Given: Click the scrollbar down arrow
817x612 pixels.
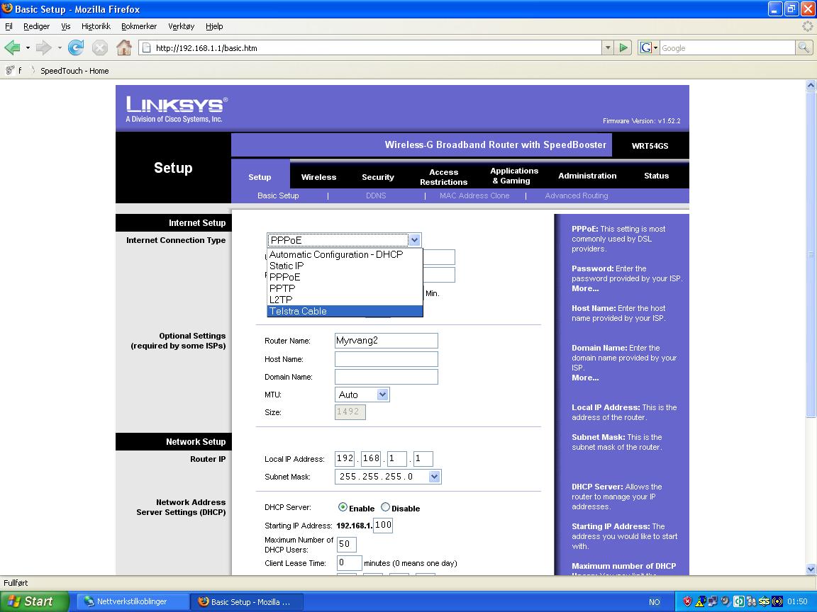Looking at the screenshot, I should click(811, 569).
